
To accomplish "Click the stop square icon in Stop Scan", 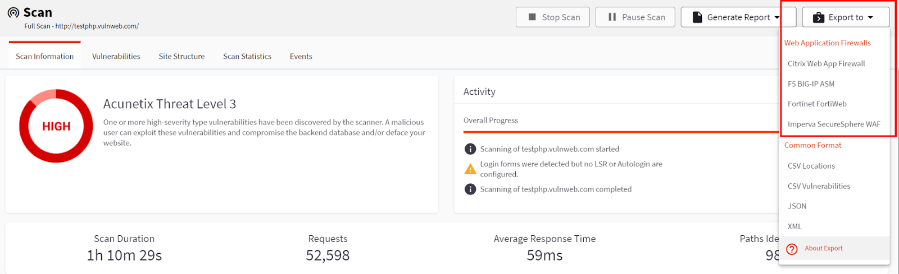I will coord(532,17).
